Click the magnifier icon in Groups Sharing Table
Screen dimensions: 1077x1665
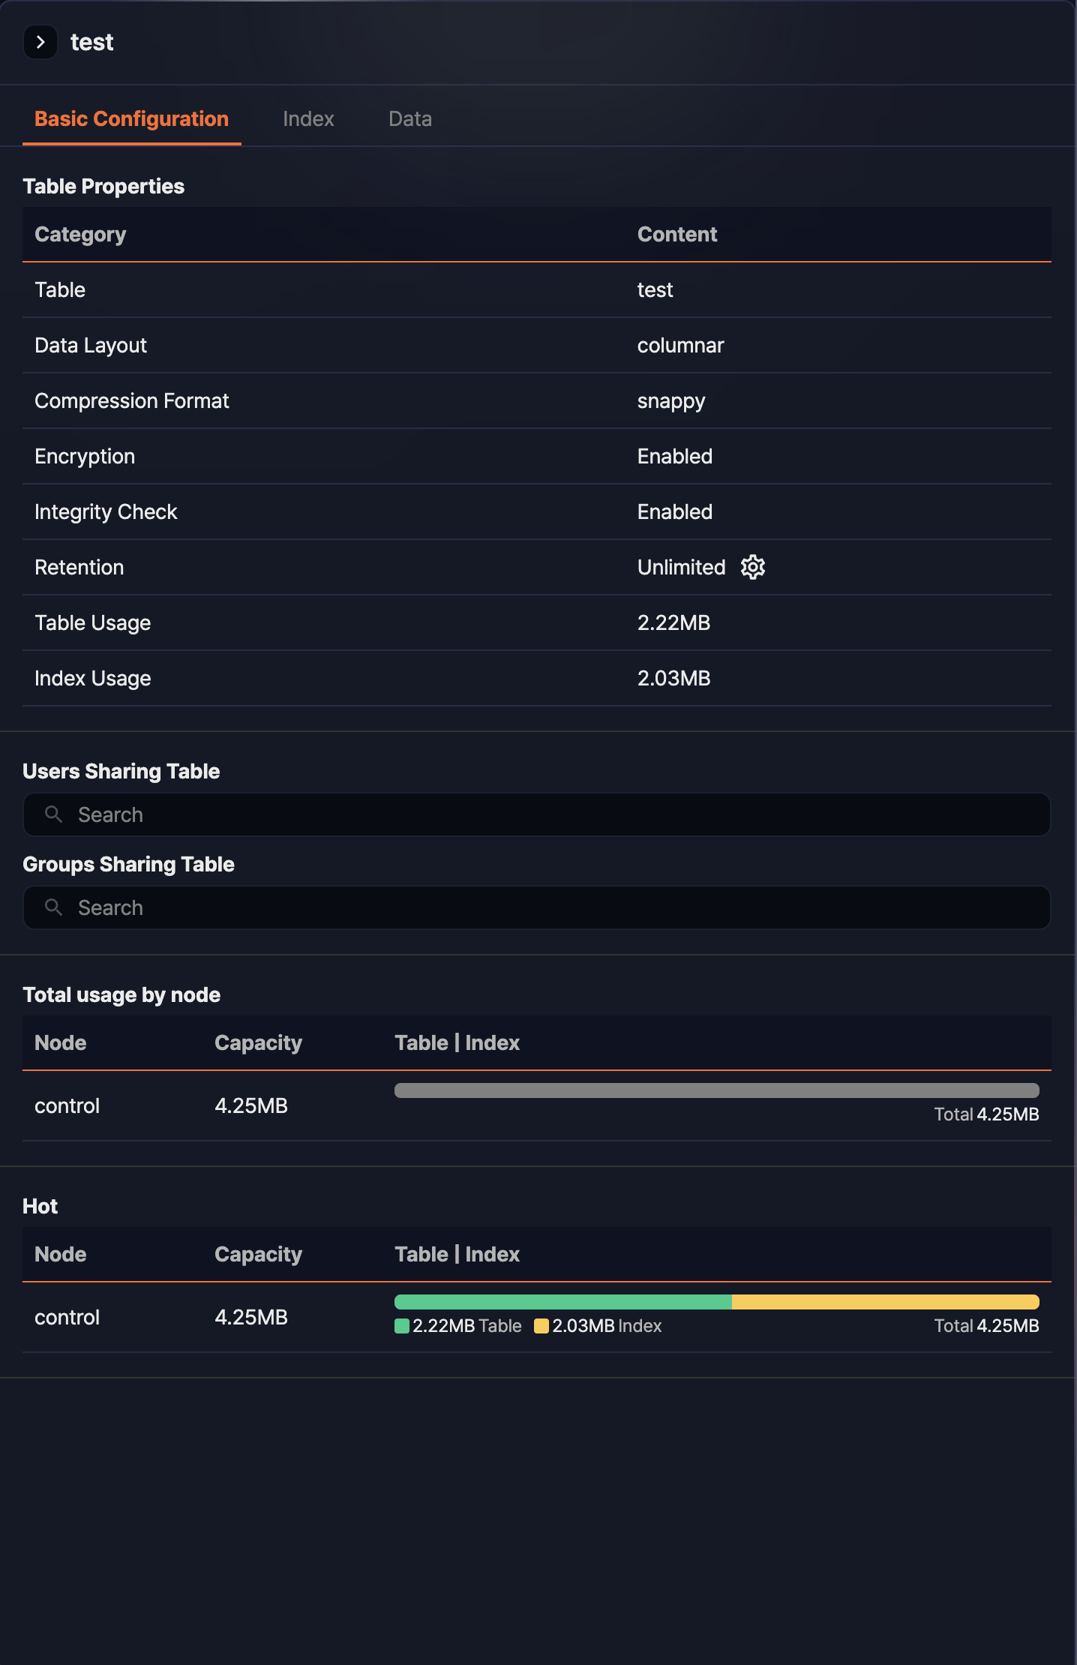coord(53,907)
